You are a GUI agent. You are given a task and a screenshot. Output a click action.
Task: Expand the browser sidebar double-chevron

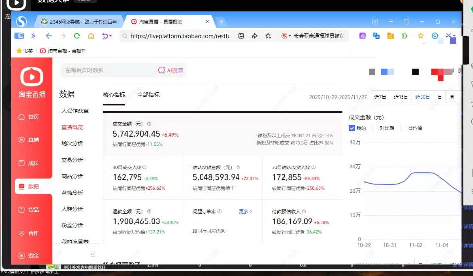34,36
